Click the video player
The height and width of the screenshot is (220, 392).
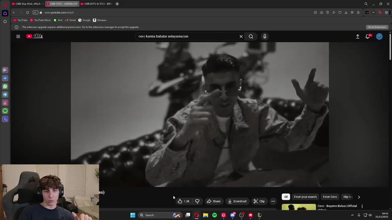coord(200,114)
